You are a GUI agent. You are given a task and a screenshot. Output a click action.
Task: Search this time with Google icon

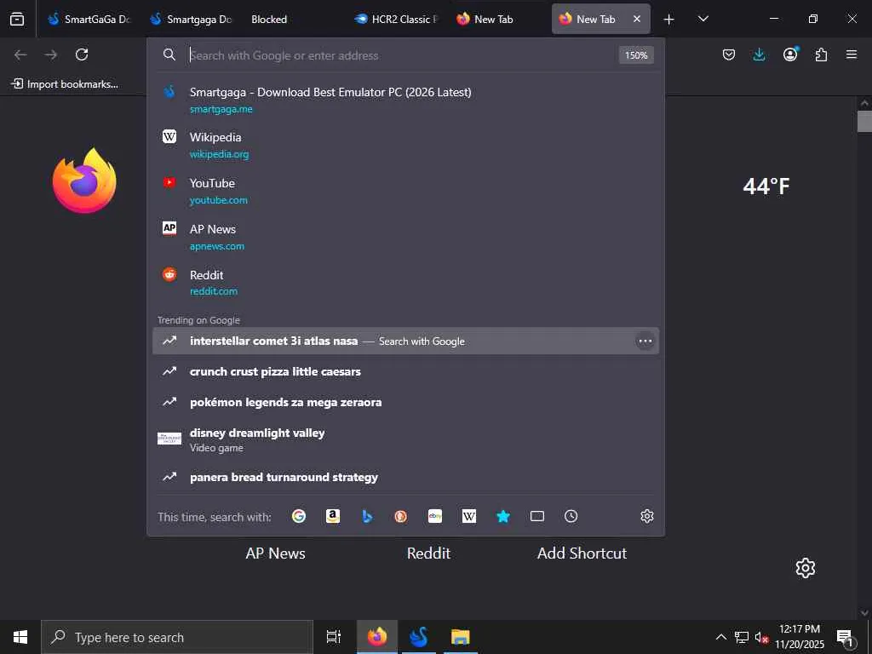(299, 517)
